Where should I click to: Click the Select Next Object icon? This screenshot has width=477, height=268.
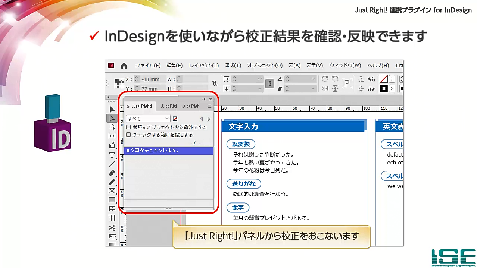point(371,89)
